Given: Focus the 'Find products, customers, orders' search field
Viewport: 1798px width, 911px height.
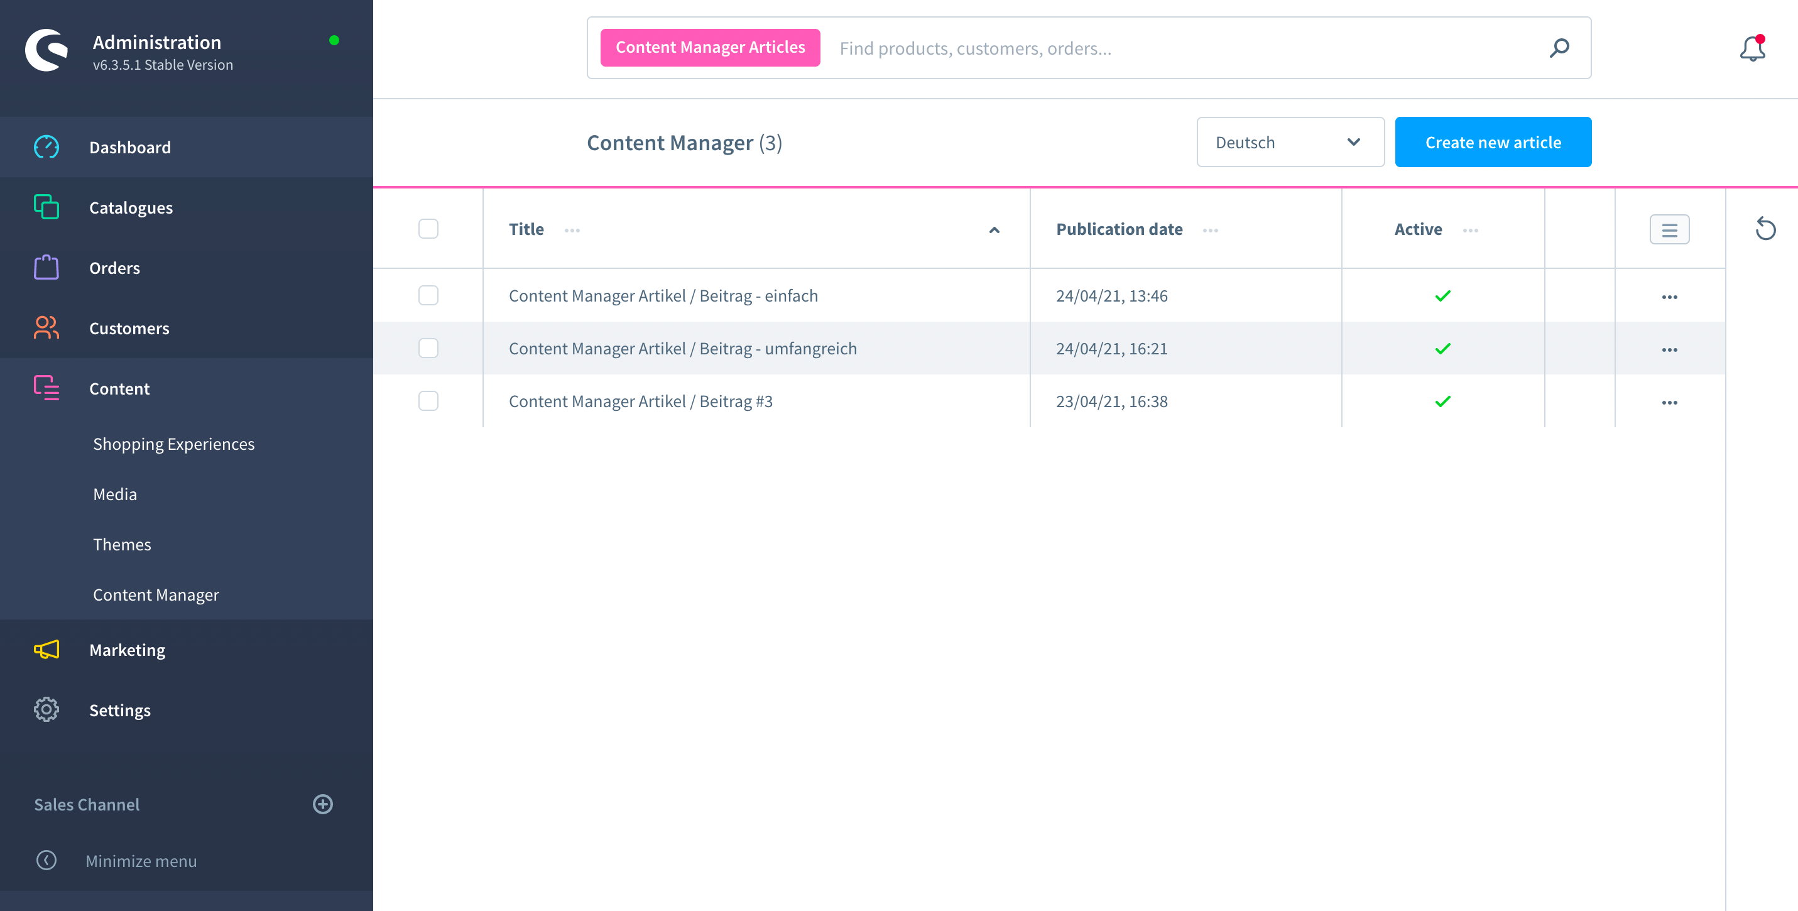Looking at the screenshot, I should pyautogui.click(x=1187, y=48).
